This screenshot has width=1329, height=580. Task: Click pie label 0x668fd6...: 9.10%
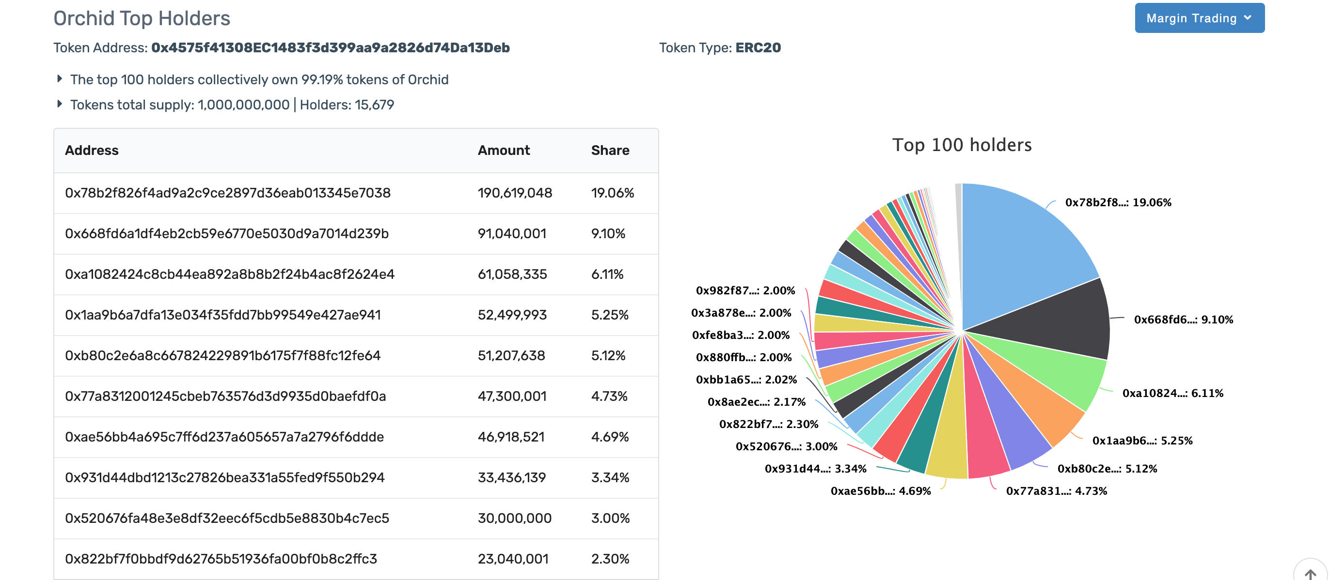pyautogui.click(x=1183, y=320)
